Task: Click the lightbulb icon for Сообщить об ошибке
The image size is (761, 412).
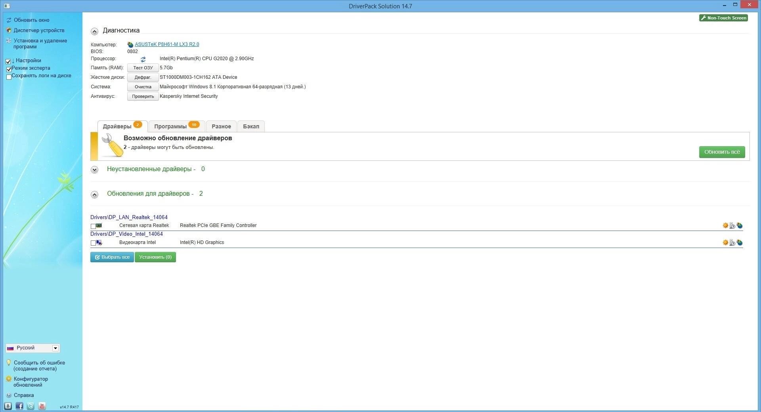Action: tap(9, 362)
